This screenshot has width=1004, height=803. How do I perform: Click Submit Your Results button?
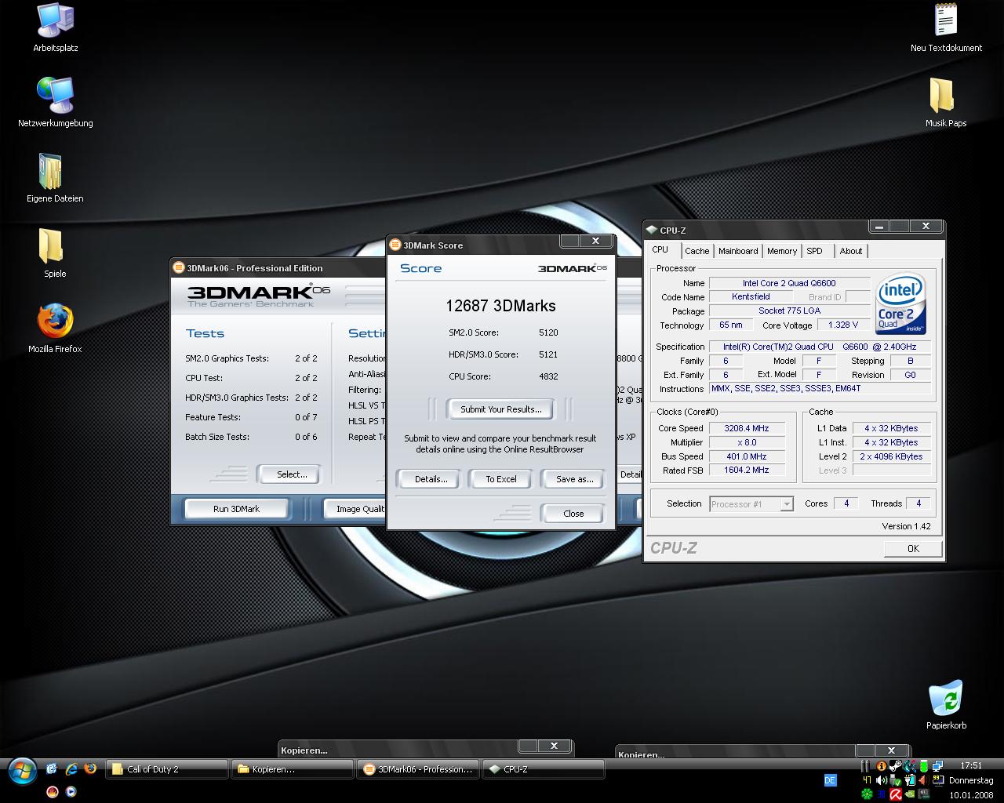tap(501, 409)
